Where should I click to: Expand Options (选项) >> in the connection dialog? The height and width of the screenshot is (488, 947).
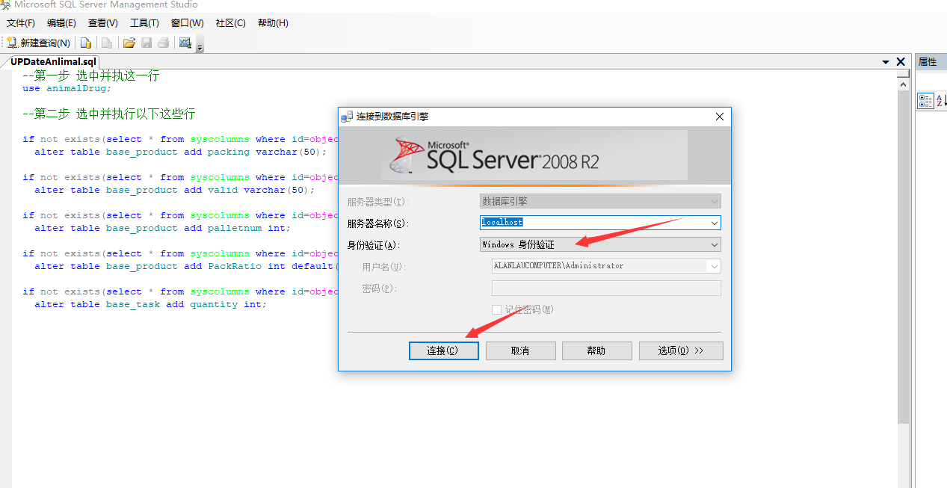click(x=681, y=350)
